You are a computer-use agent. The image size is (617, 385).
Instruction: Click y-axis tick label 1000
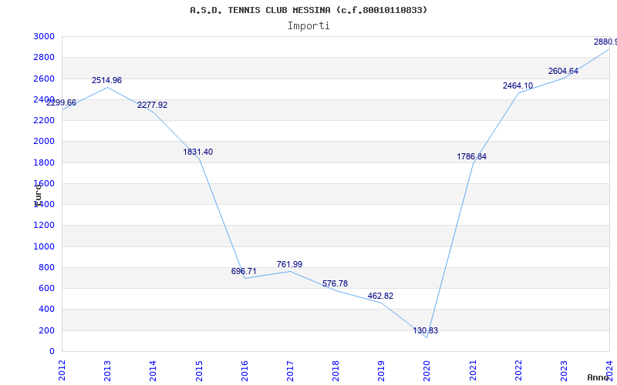tap(44, 246)
